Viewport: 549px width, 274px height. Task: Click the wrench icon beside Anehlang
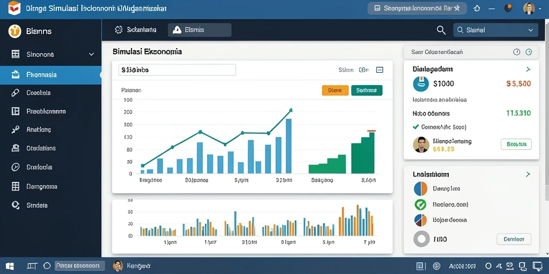click(15, 130)
